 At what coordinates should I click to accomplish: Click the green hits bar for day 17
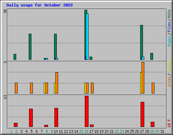pyautogui.click(x=91, y=58)
